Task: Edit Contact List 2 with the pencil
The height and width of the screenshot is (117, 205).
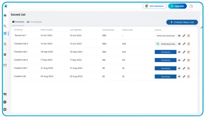Action: [x=184, y=44]
